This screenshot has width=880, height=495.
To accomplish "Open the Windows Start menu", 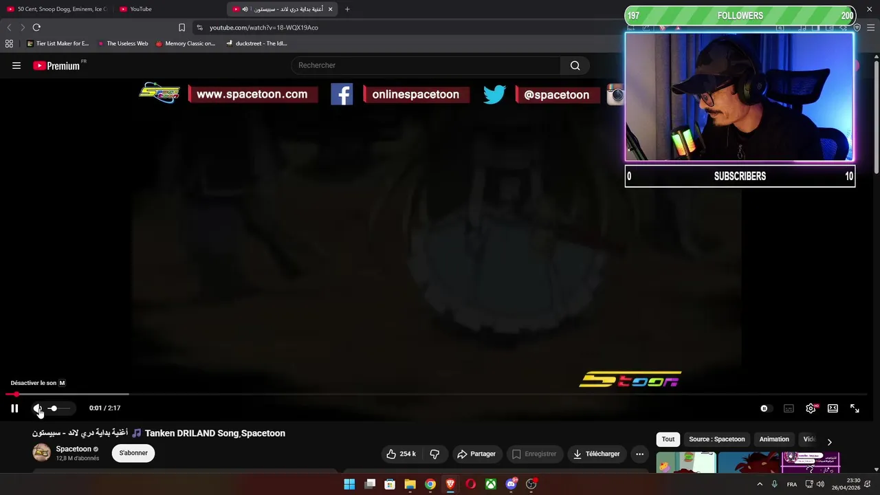I will (349, 484).
